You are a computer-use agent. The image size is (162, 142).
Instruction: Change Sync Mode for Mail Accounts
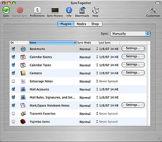click(x=88, y=89)
